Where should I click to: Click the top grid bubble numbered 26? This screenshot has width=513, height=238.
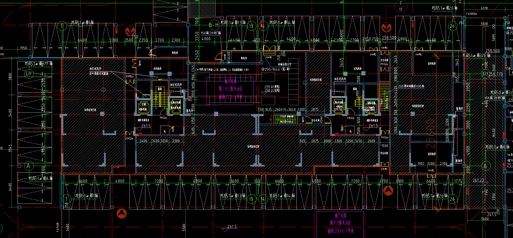453,26
